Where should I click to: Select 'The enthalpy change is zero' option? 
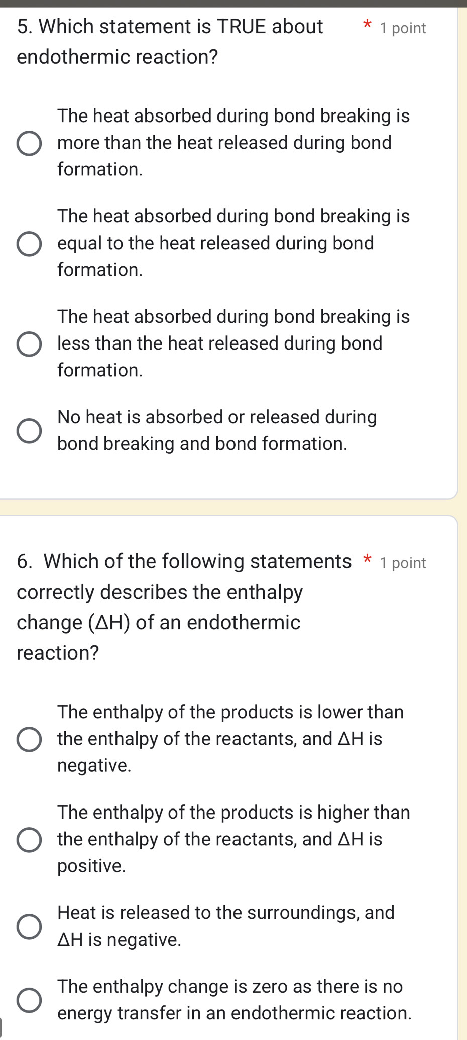pyautogui.click(x=29, y=999)
